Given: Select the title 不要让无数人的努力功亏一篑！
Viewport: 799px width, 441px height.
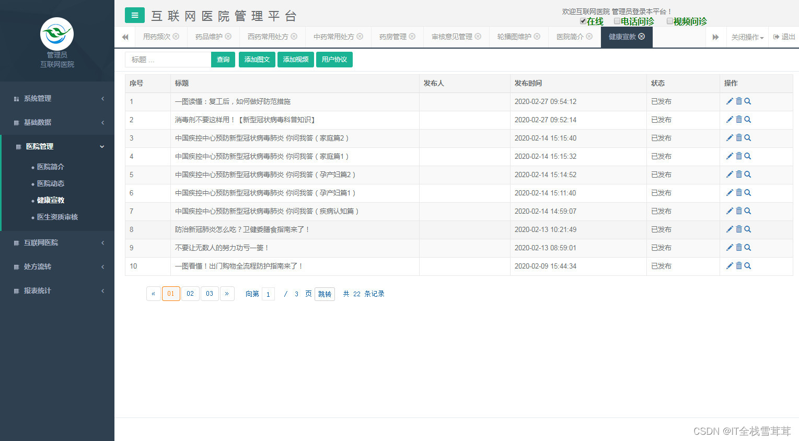Looking at the screenshot, I should [x=222, y=248].
